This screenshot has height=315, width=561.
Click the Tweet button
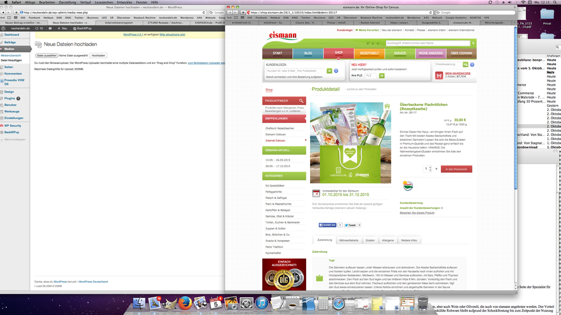[350, 225]
